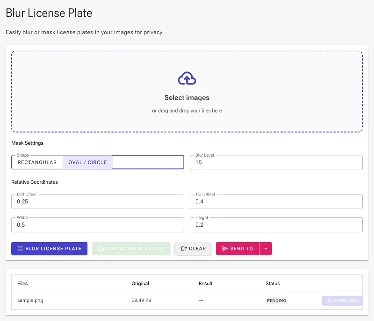Image resolution: width=374 pixels, height=321 pixels.
Task: Click the Width input field
Action: pos(98,225)
